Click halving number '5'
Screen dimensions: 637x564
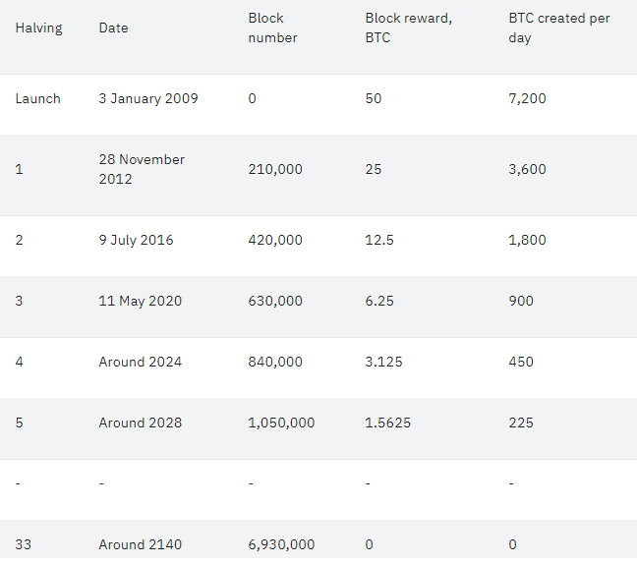tap(19, 423)
